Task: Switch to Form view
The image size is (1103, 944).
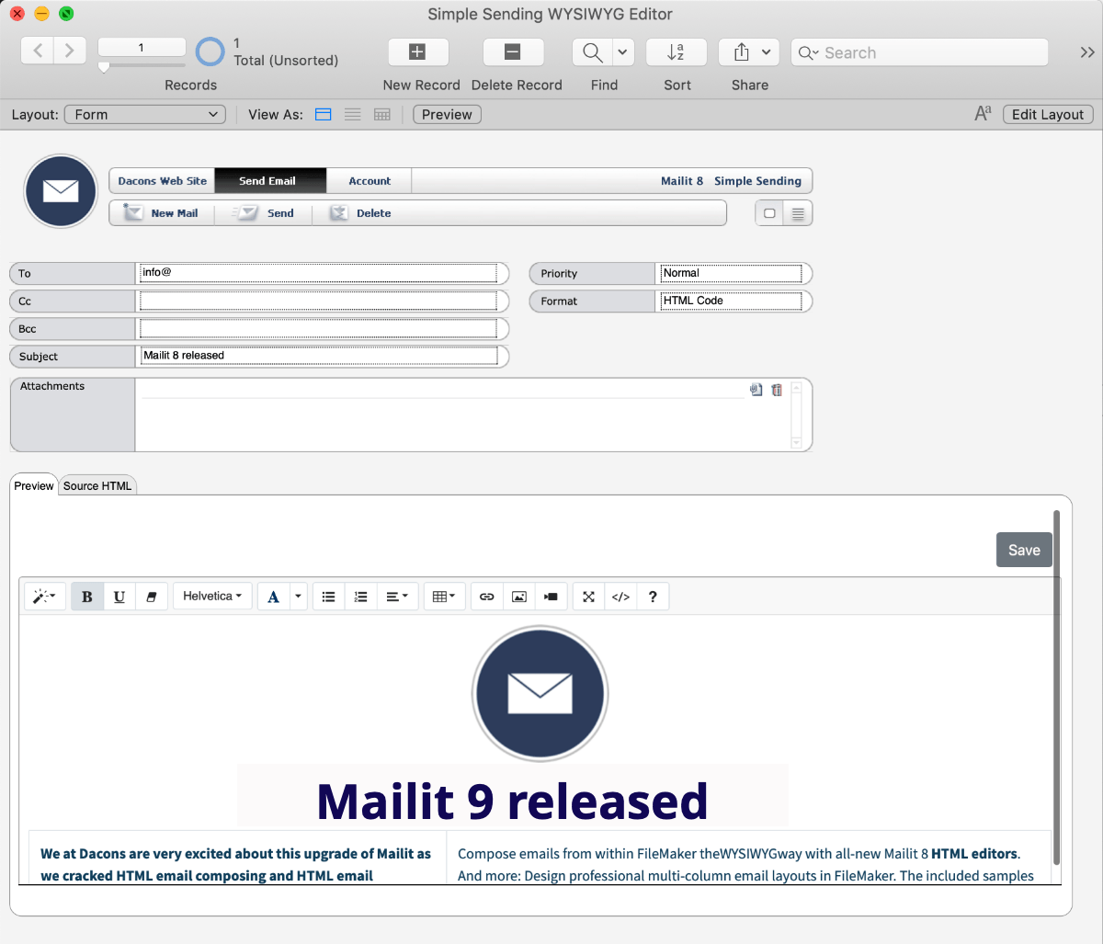Action: point(323,115)
